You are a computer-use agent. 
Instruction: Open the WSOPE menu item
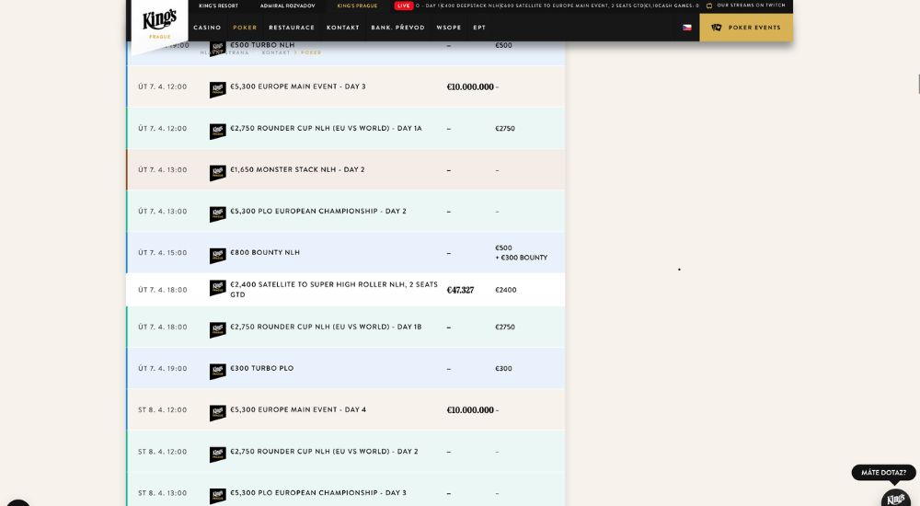tap(449, 28)
